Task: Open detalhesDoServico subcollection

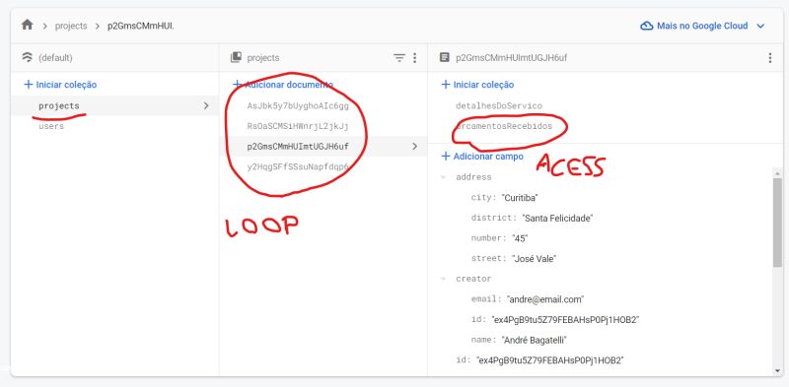Action: click(499, 105)
